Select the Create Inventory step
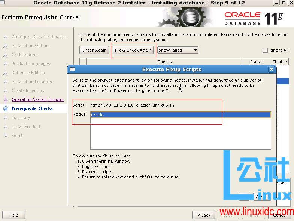 28,90
